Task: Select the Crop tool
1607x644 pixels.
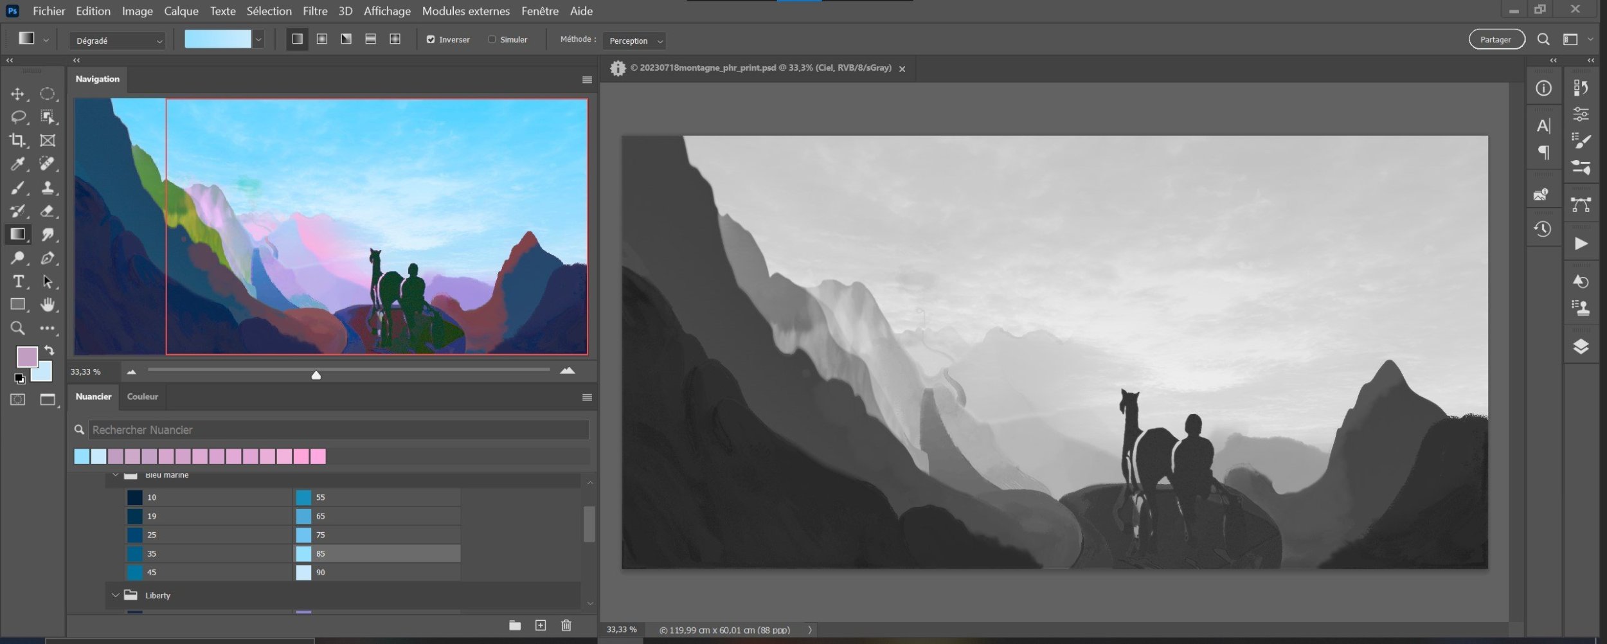Action: [x=17, y=140]
